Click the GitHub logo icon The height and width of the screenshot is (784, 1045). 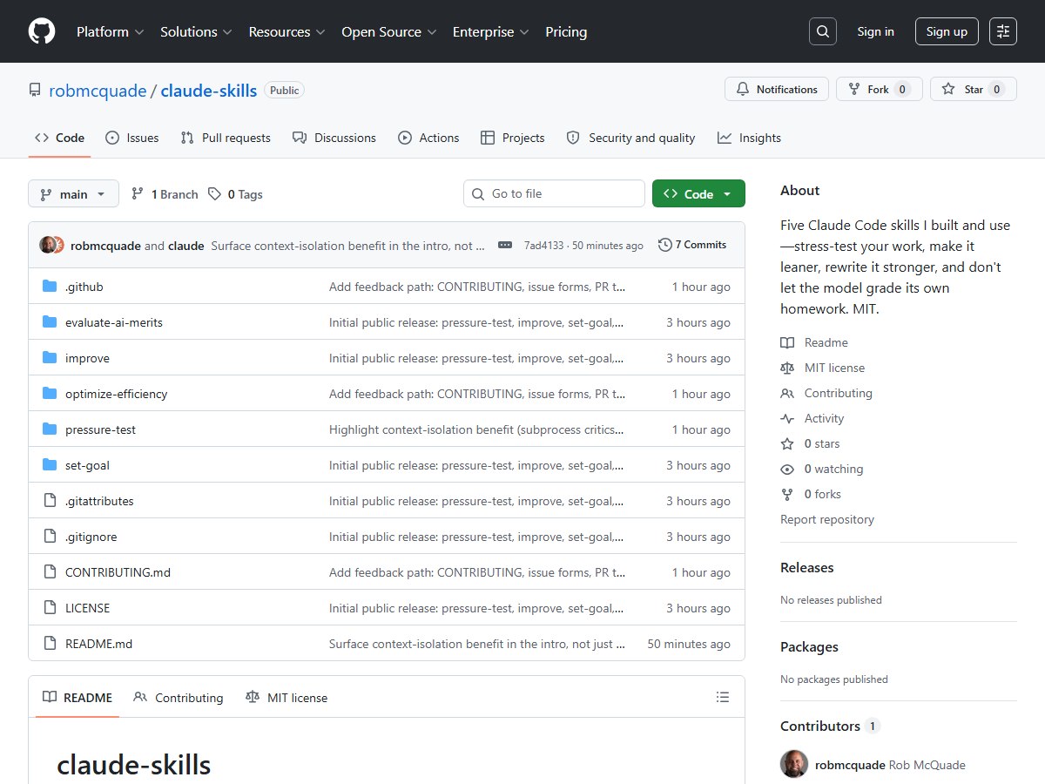coord(42,31)
